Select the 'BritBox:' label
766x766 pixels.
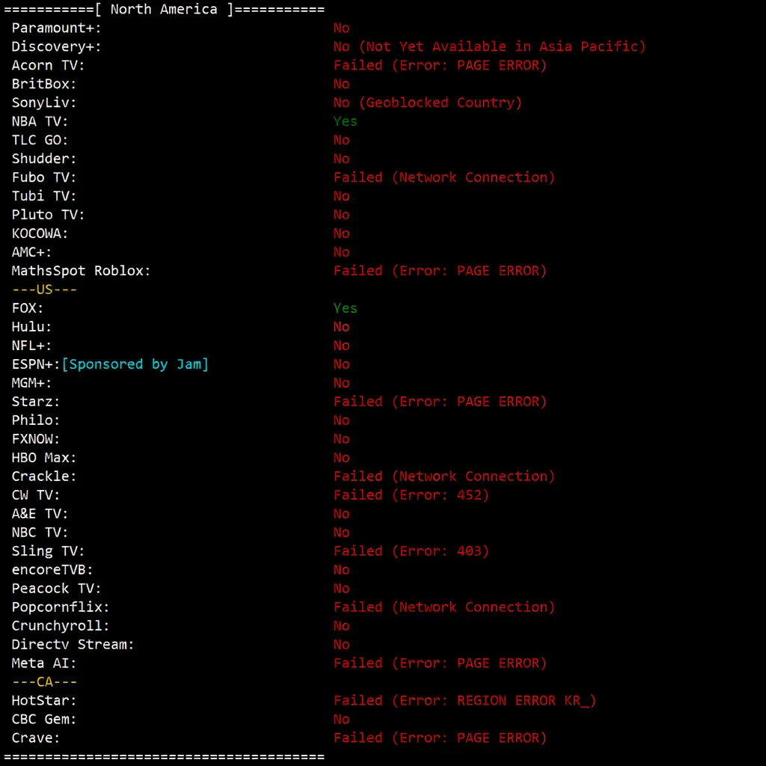pos(44,84)
